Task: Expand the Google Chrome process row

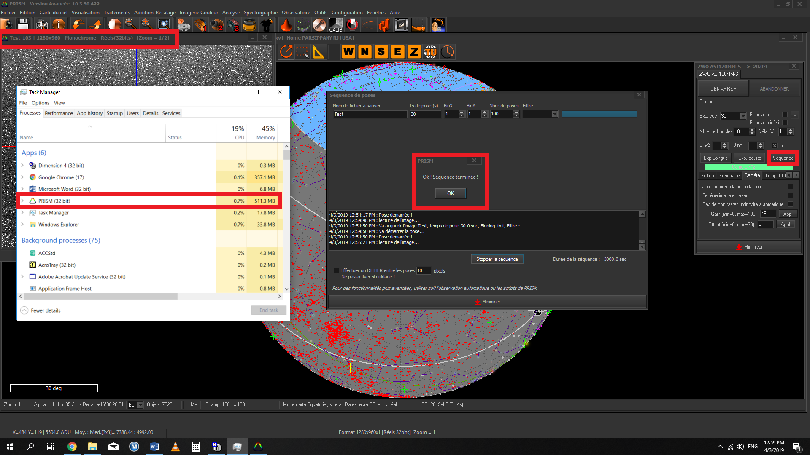Action: coord(22,177)
